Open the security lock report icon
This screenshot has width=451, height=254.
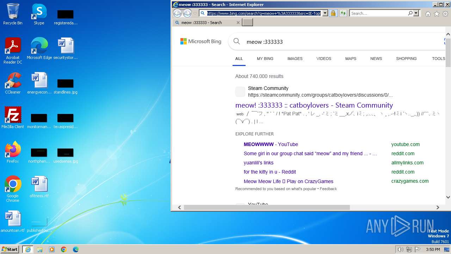coord(333,13)
